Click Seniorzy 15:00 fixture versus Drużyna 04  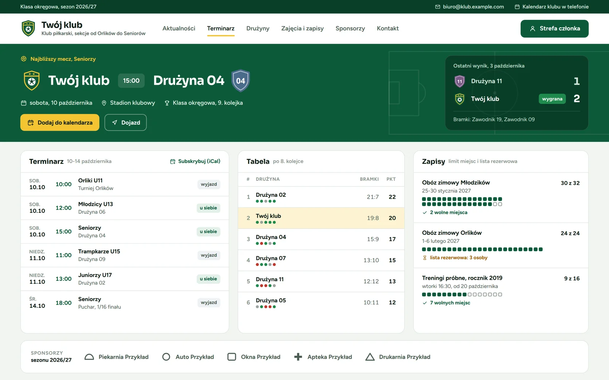125,232
